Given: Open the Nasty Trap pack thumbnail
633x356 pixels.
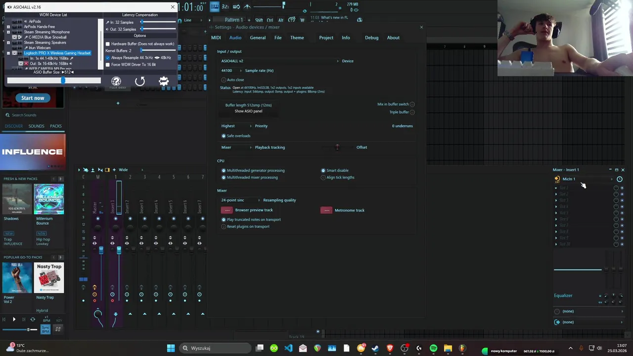Looking at the screenshot, I should point(49,278).
